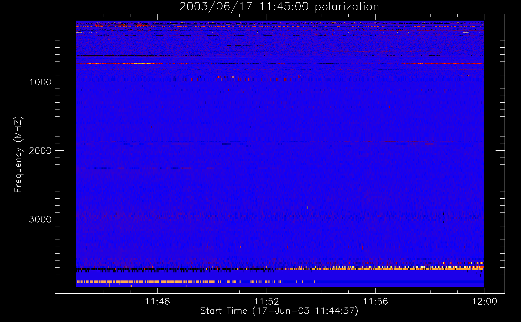The image size is (521, 322).
Task: Click the 1000 frequency tick label
Action: click(x=40, y=82)
